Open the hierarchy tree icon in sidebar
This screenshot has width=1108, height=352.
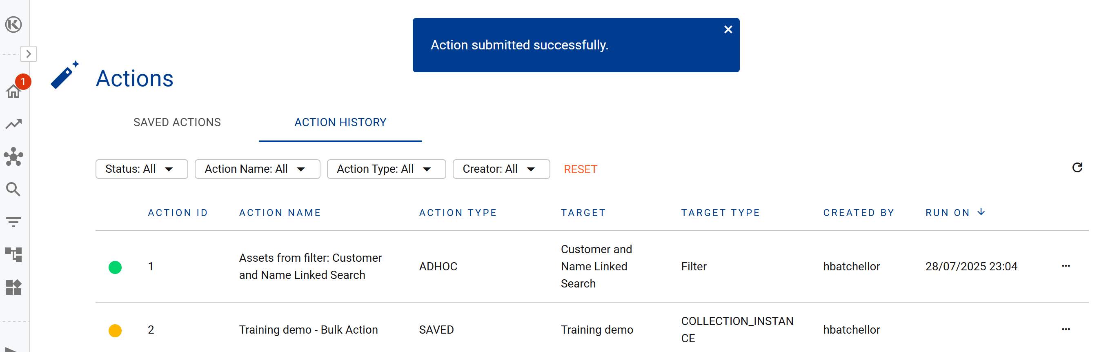14,255
